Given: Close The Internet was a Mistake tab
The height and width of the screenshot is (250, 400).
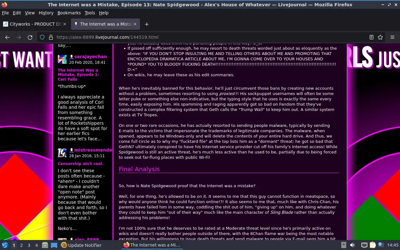Looking at the screenshot, I should point(135,24).
